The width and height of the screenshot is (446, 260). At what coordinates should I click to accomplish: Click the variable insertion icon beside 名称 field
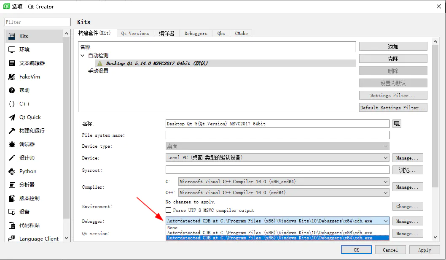click(396, 123)
